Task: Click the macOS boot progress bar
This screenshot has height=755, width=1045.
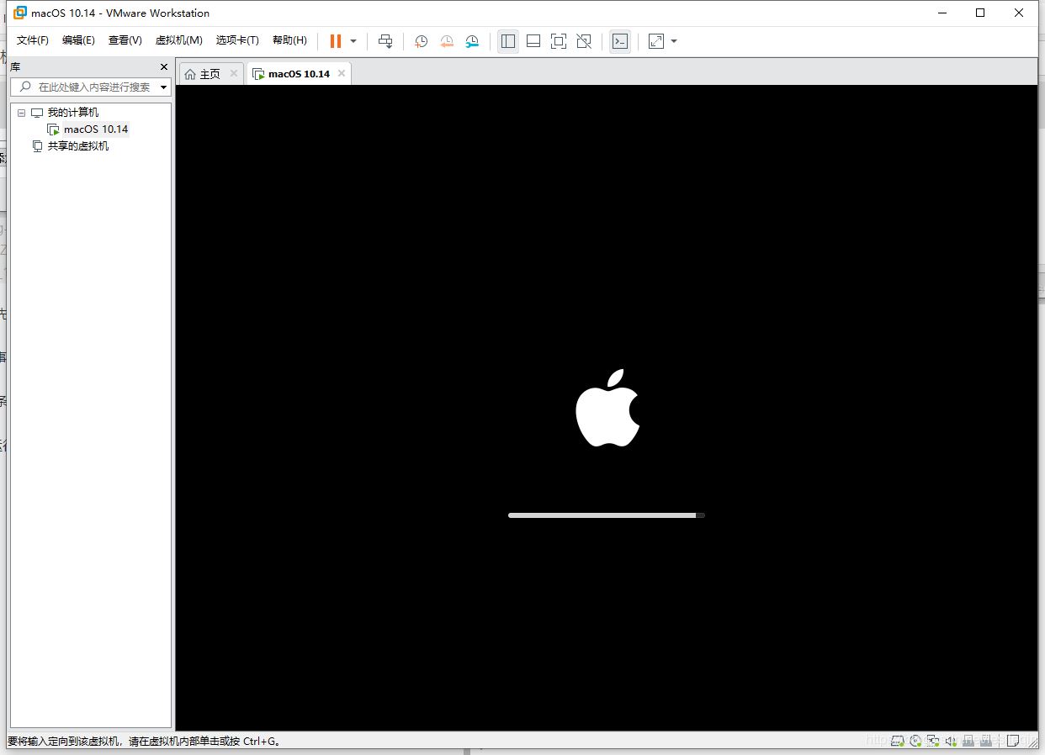Action: click(x=606, y=515)
